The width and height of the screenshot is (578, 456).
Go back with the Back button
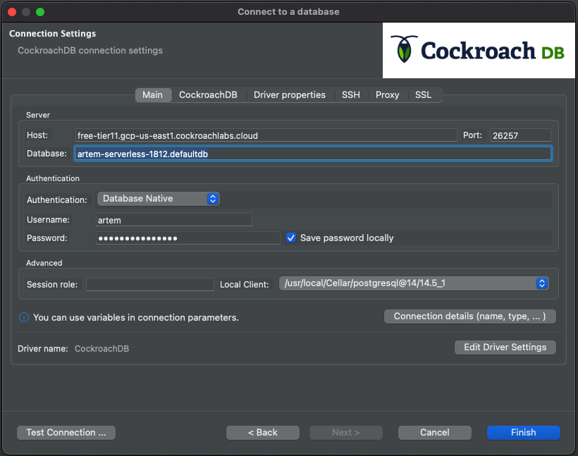tap(263, 433)
